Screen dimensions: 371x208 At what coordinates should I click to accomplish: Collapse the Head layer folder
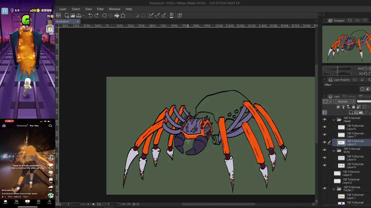coord(334,120)
